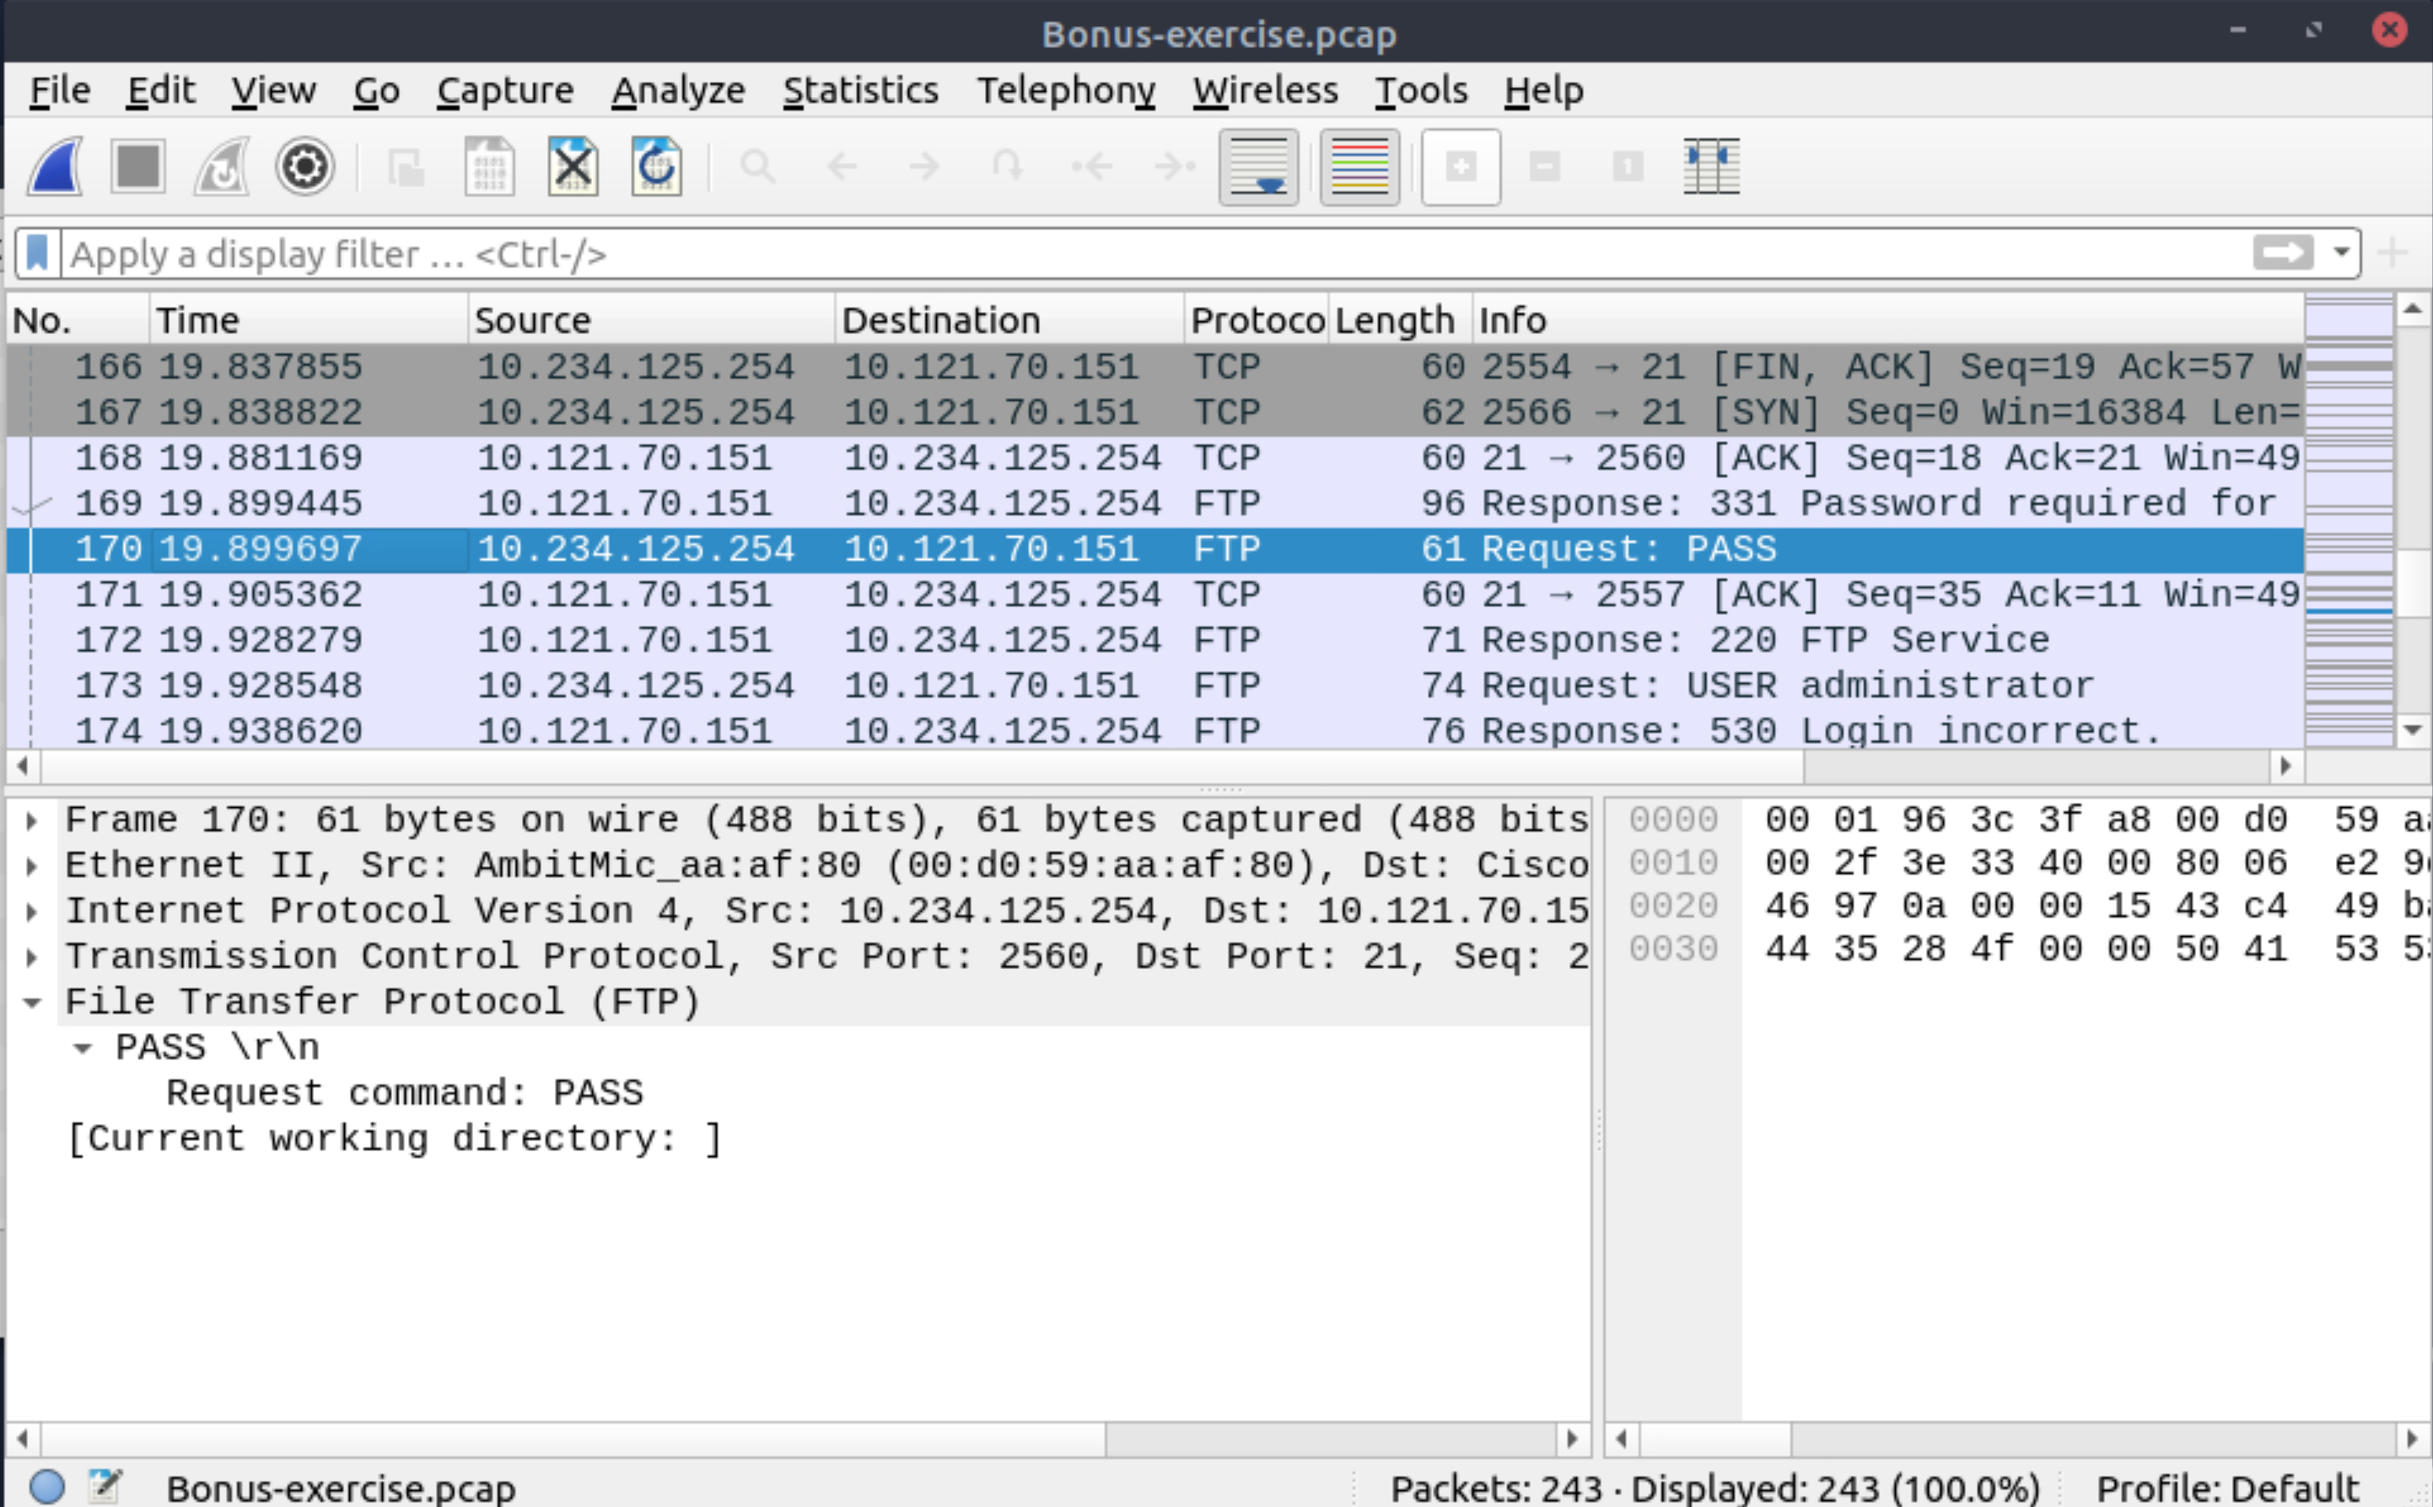The image size is (2433, 1507).
Task: Add a display filter button plus
Action: (x=2393, y=253)
